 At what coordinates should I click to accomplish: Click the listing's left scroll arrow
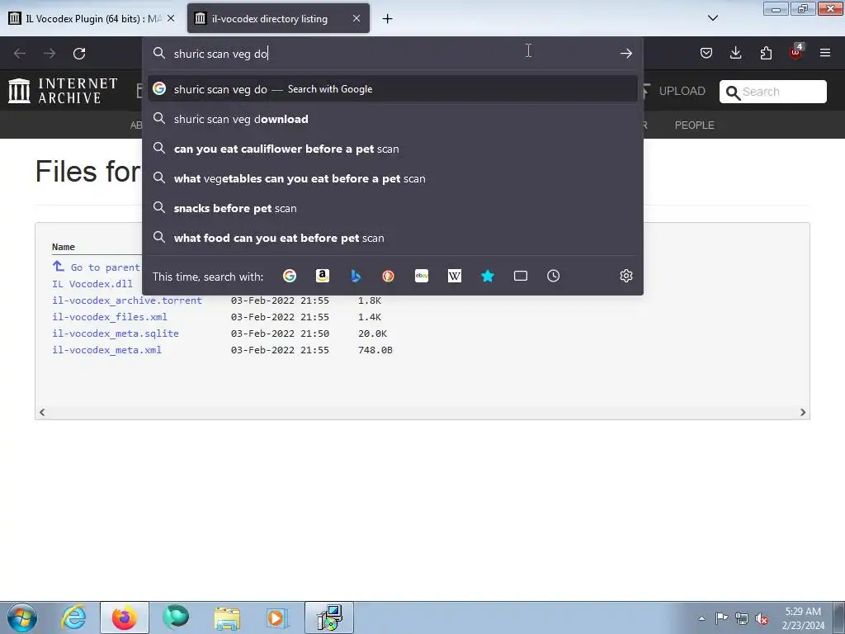tap(42, 413)
